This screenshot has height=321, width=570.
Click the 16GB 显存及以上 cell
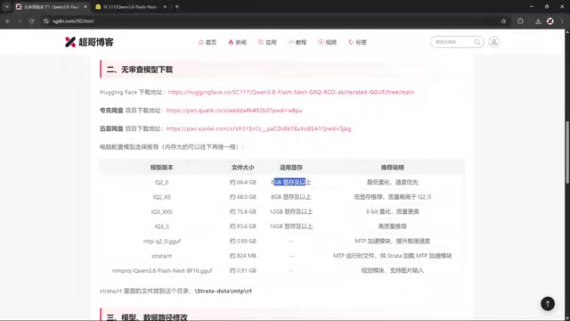[291, 226]
